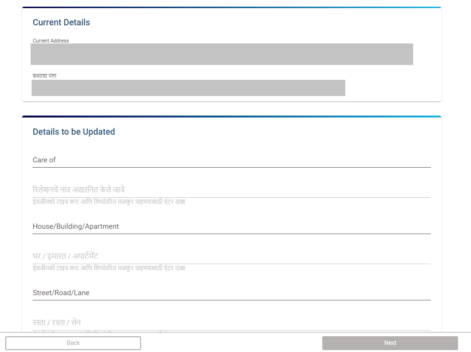
Task: Click the redacted Current Address value box
Action: pos(221,54)
